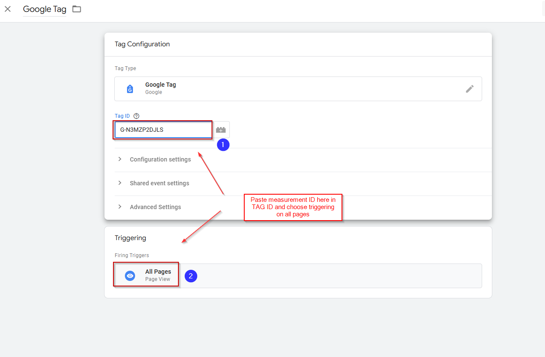Click the Tag Type label
The width and height of the screenshot is (545, 357).
pyautogui.click(x=125, y=68)
